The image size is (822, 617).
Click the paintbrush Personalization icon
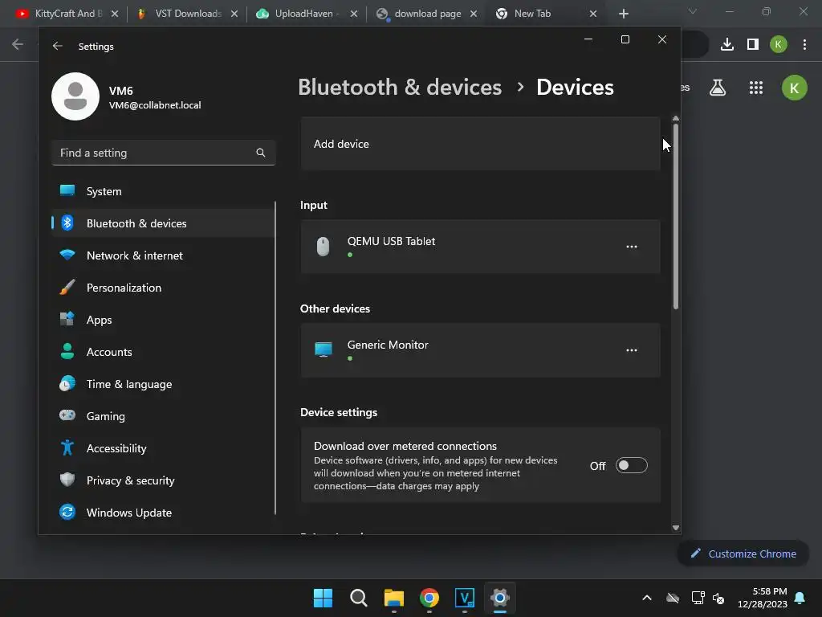[x=67, y=287]
